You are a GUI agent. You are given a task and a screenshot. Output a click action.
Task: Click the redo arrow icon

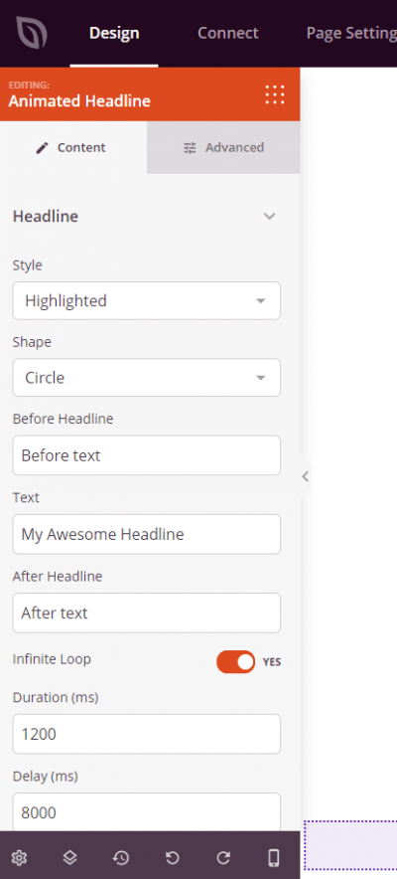click(223, 857)
